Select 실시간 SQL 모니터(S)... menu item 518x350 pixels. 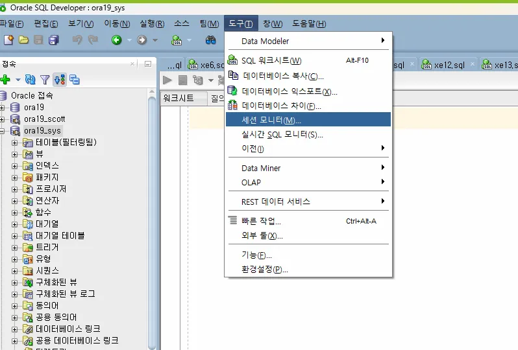click(x=308, y=134)
